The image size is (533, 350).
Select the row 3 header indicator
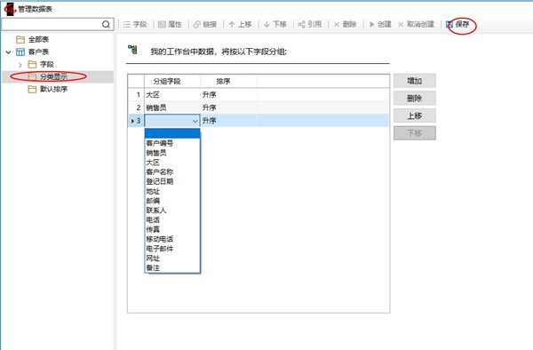pos(136,121)
